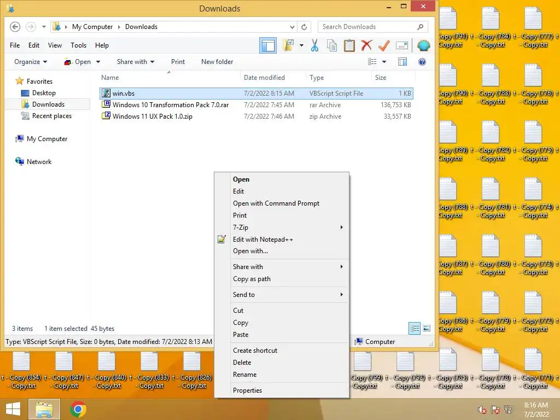Sort by the Type column header
Viewport: 560px width, 420px height.
[x=317, y=78]
